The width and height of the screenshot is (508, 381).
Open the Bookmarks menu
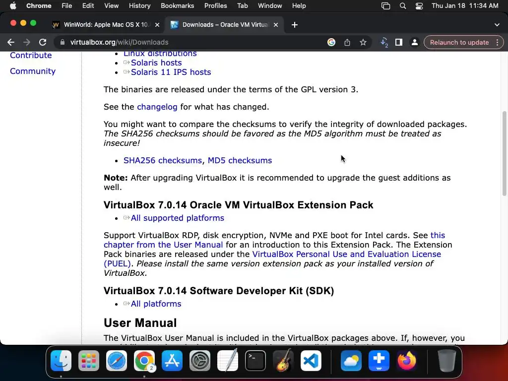[x=177, y=6]
